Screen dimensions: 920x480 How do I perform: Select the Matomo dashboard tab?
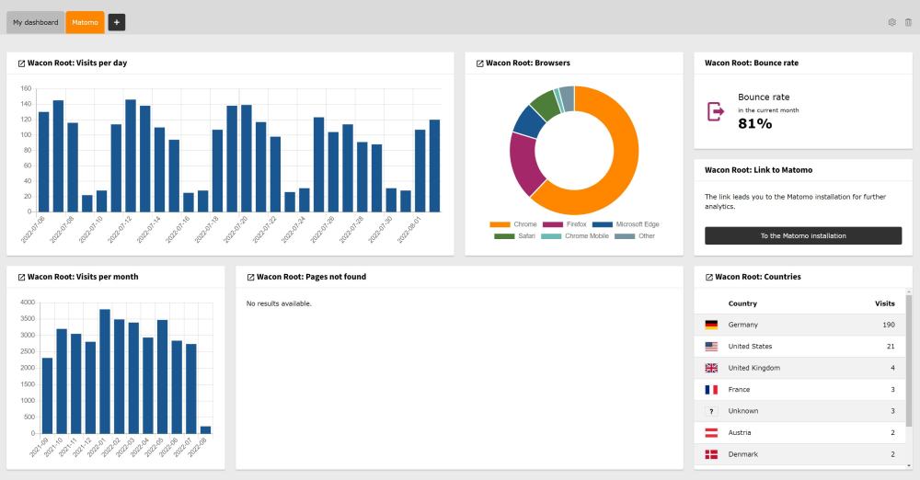coord(85,22)
